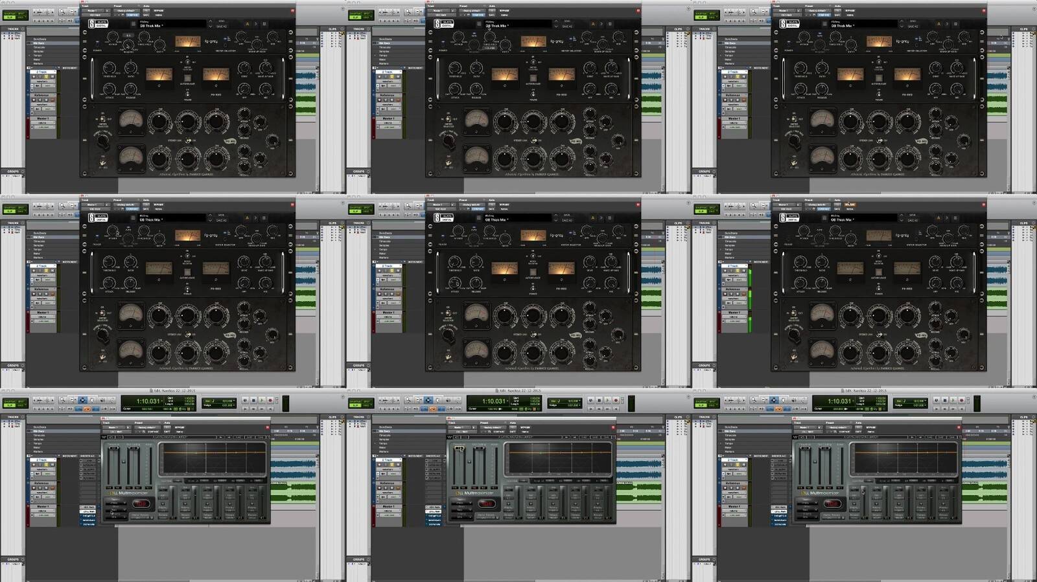Click Grid edit mode button in bottom-center frame

(x=366, y=405)
